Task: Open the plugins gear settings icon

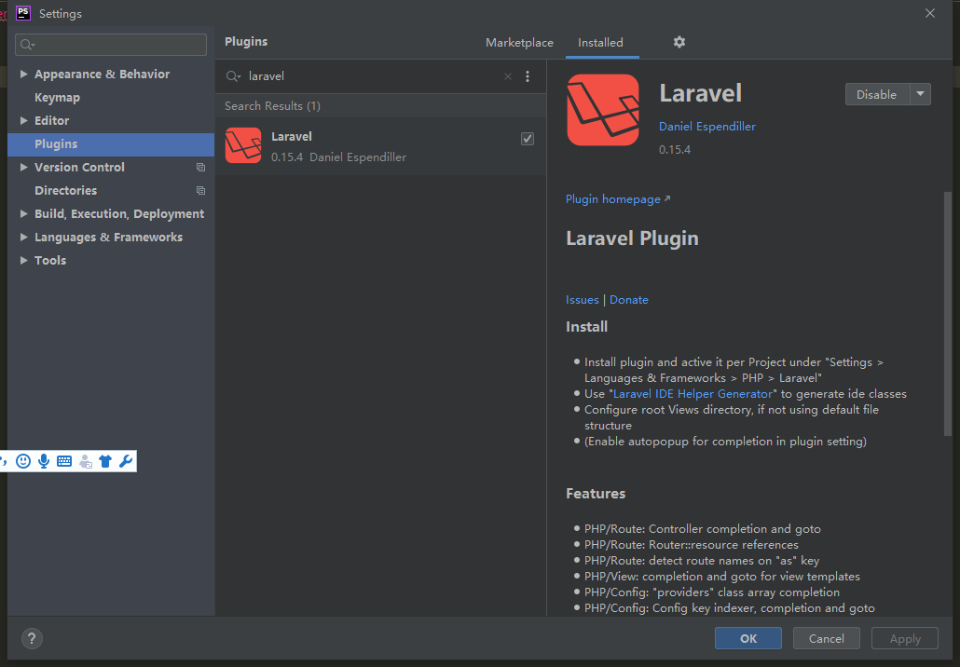Action: click(x=679, y=42)
